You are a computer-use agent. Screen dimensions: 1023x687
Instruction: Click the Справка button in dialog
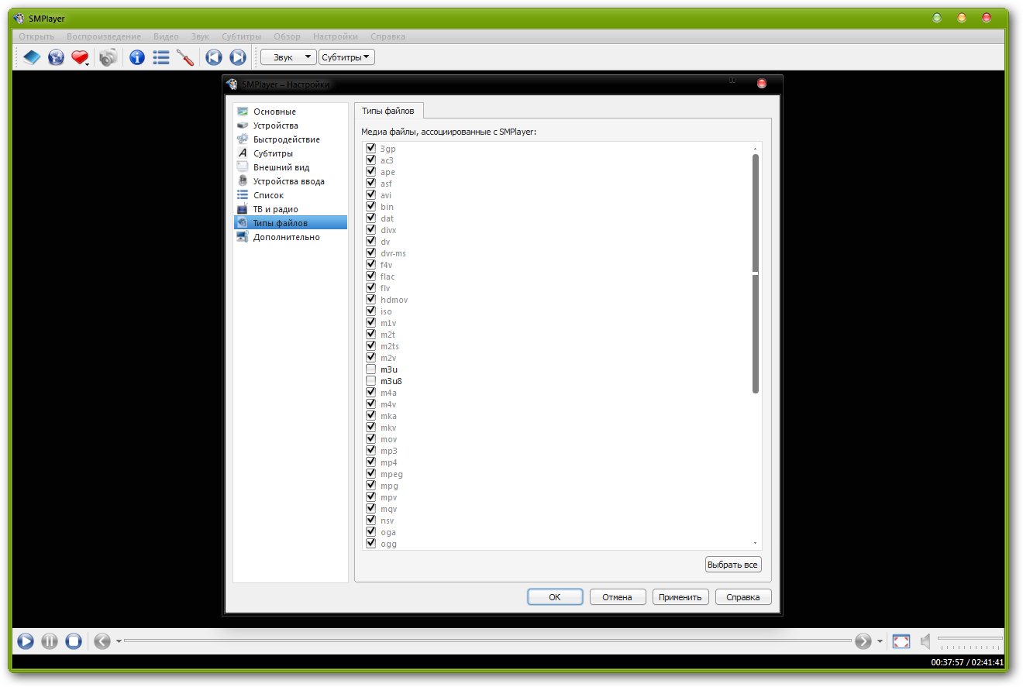pos(743,597)
